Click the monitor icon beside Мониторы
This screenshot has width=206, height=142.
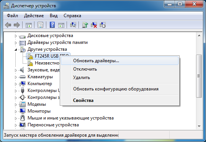[x=23, y=111]
